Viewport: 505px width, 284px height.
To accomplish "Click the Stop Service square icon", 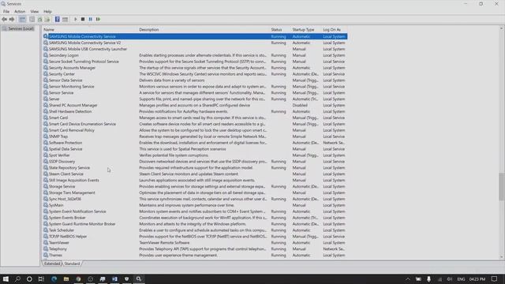I will pyautogui.click(x=83, y=19).
